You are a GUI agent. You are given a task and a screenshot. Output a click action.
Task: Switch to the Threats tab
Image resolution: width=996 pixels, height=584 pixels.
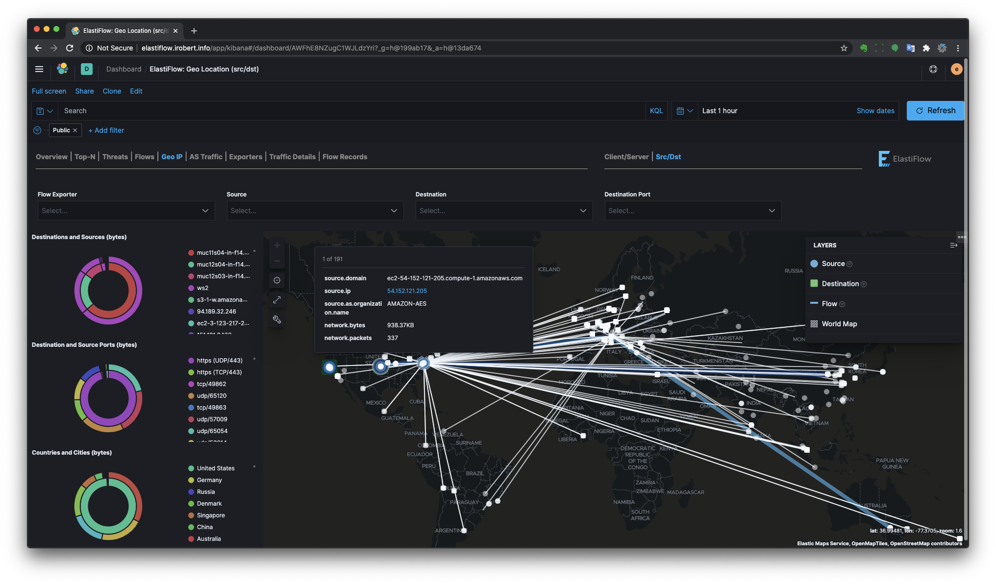[114, 156]
